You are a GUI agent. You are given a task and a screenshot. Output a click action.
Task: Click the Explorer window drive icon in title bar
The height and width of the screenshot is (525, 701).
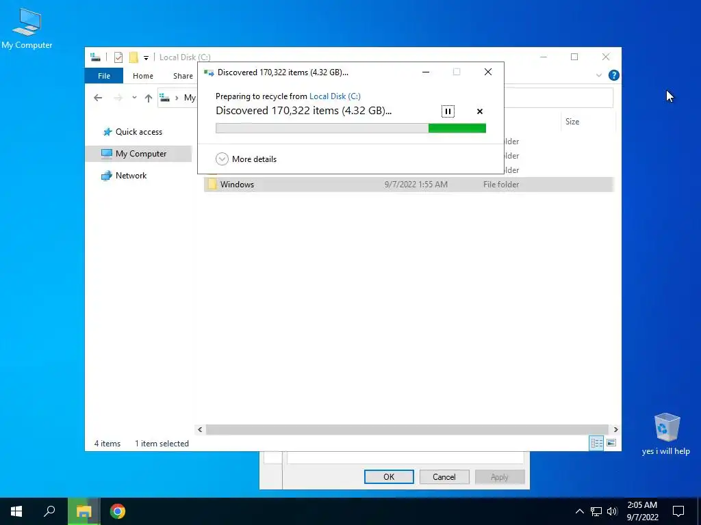click(x=95, y=57)
